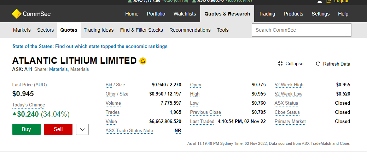This screenshot has width=367, height=154.
Task: Click the $6,662,906.520 value figure
Action: click(x=165, y=121)
